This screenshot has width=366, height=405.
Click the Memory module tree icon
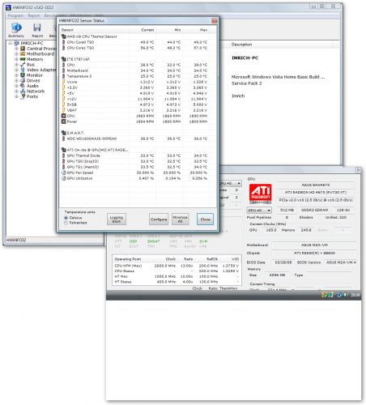[23, 59]
